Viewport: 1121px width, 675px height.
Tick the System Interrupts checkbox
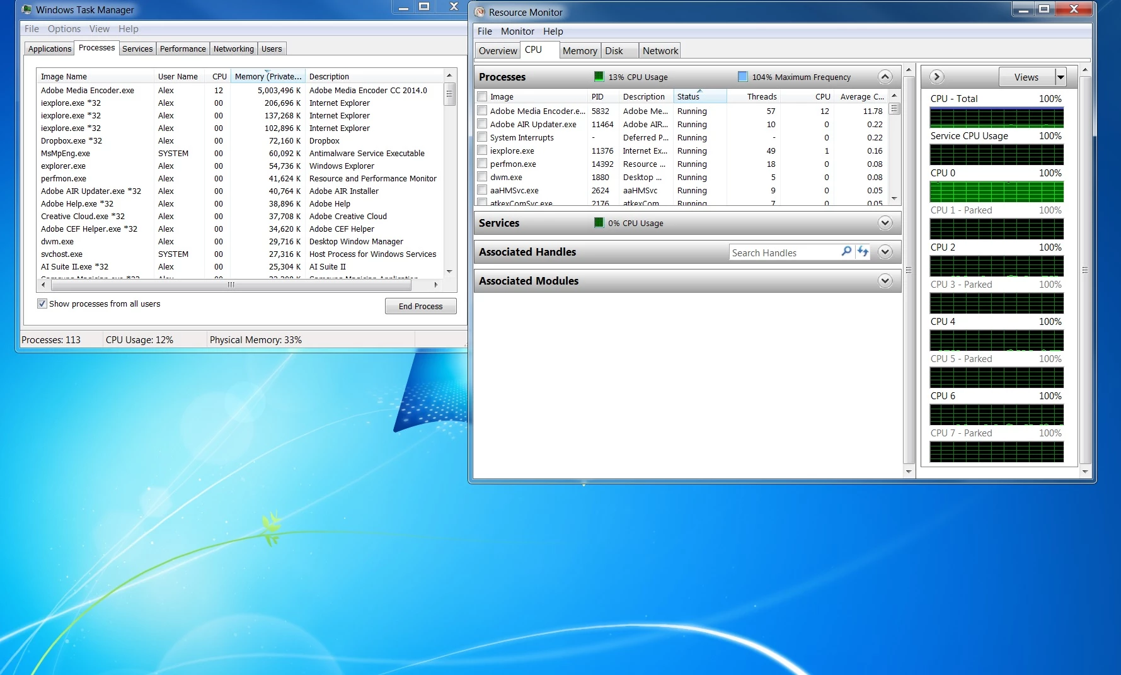pyautogui.click(x=482, y=137)
